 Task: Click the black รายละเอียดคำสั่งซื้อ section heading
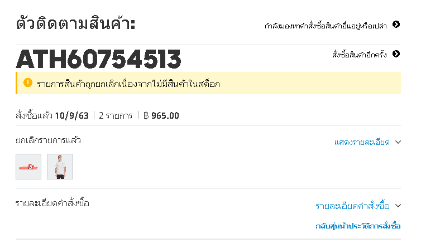tap(52, 203)
